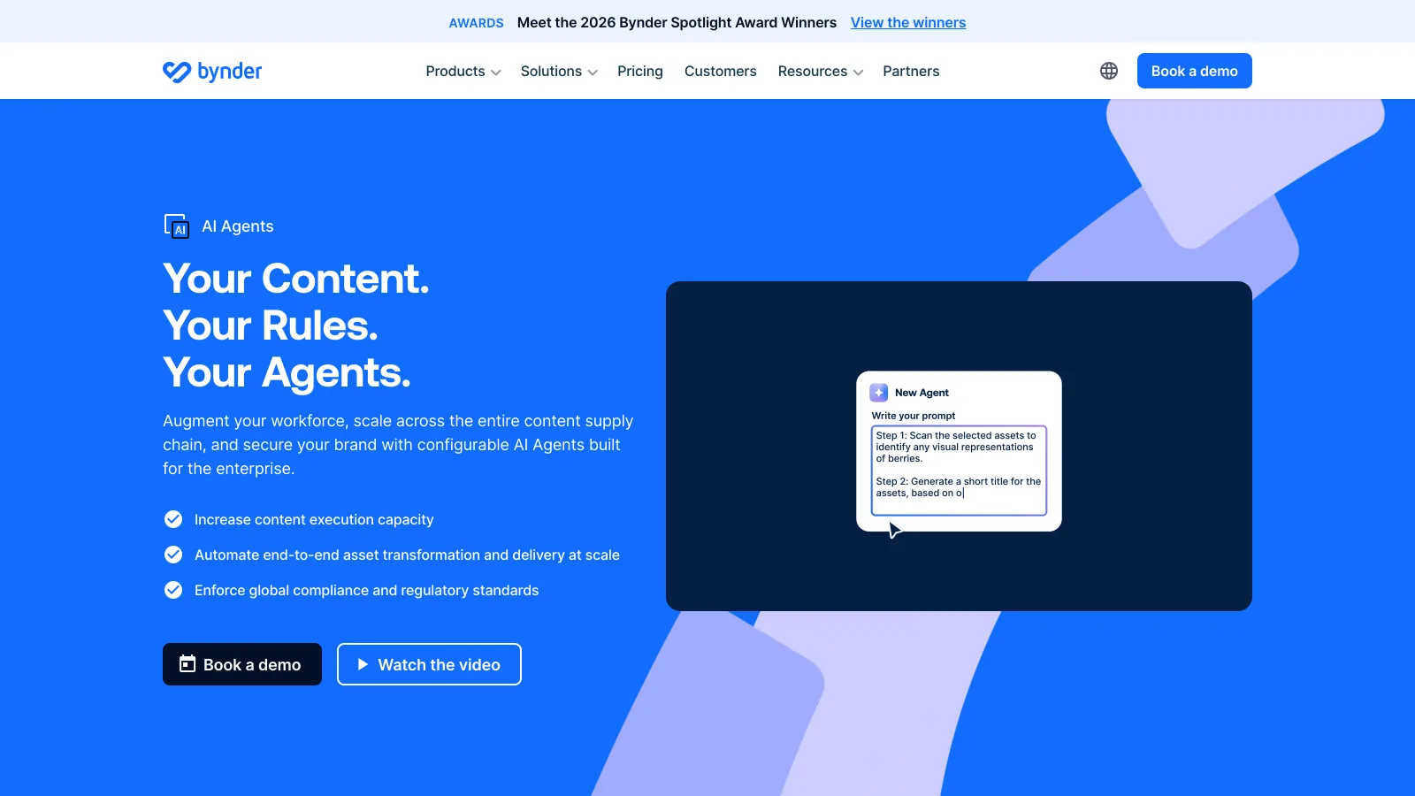Click the New Agent sparkle icon
Image resolution: width=1415 pixels, height=796 pixels.
tap(879, 393)
